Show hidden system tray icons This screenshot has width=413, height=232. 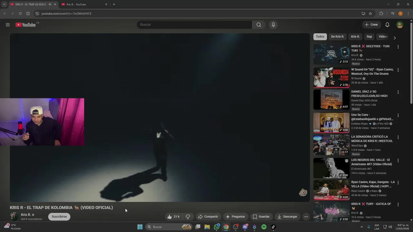tap(362, 227)
